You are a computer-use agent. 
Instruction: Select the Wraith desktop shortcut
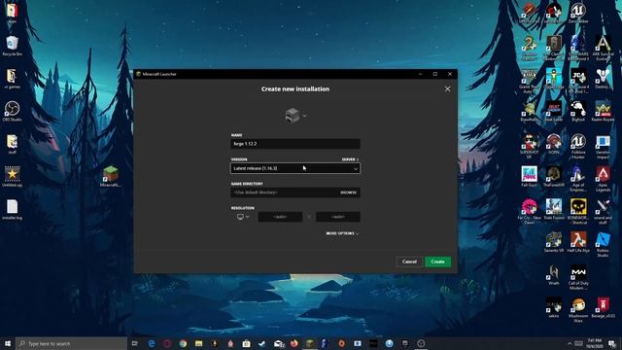tap(554, 274)
